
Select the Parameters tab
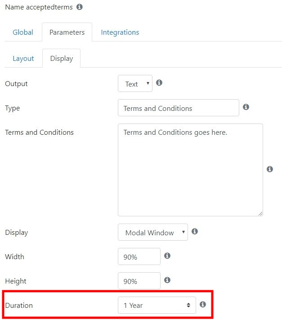[x=67, y=32]
